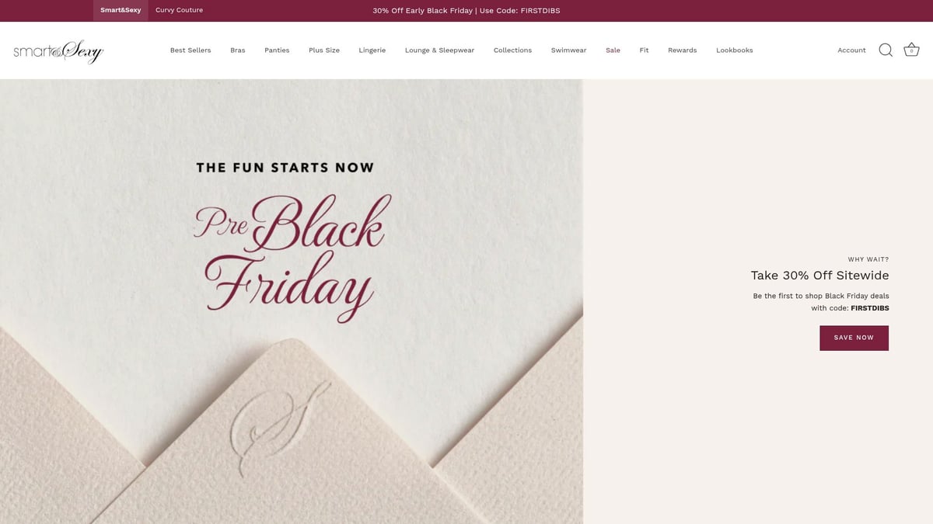Open the Lingerie menu
Viewport: 933px width, 524px height.
(x=372, y=50)
